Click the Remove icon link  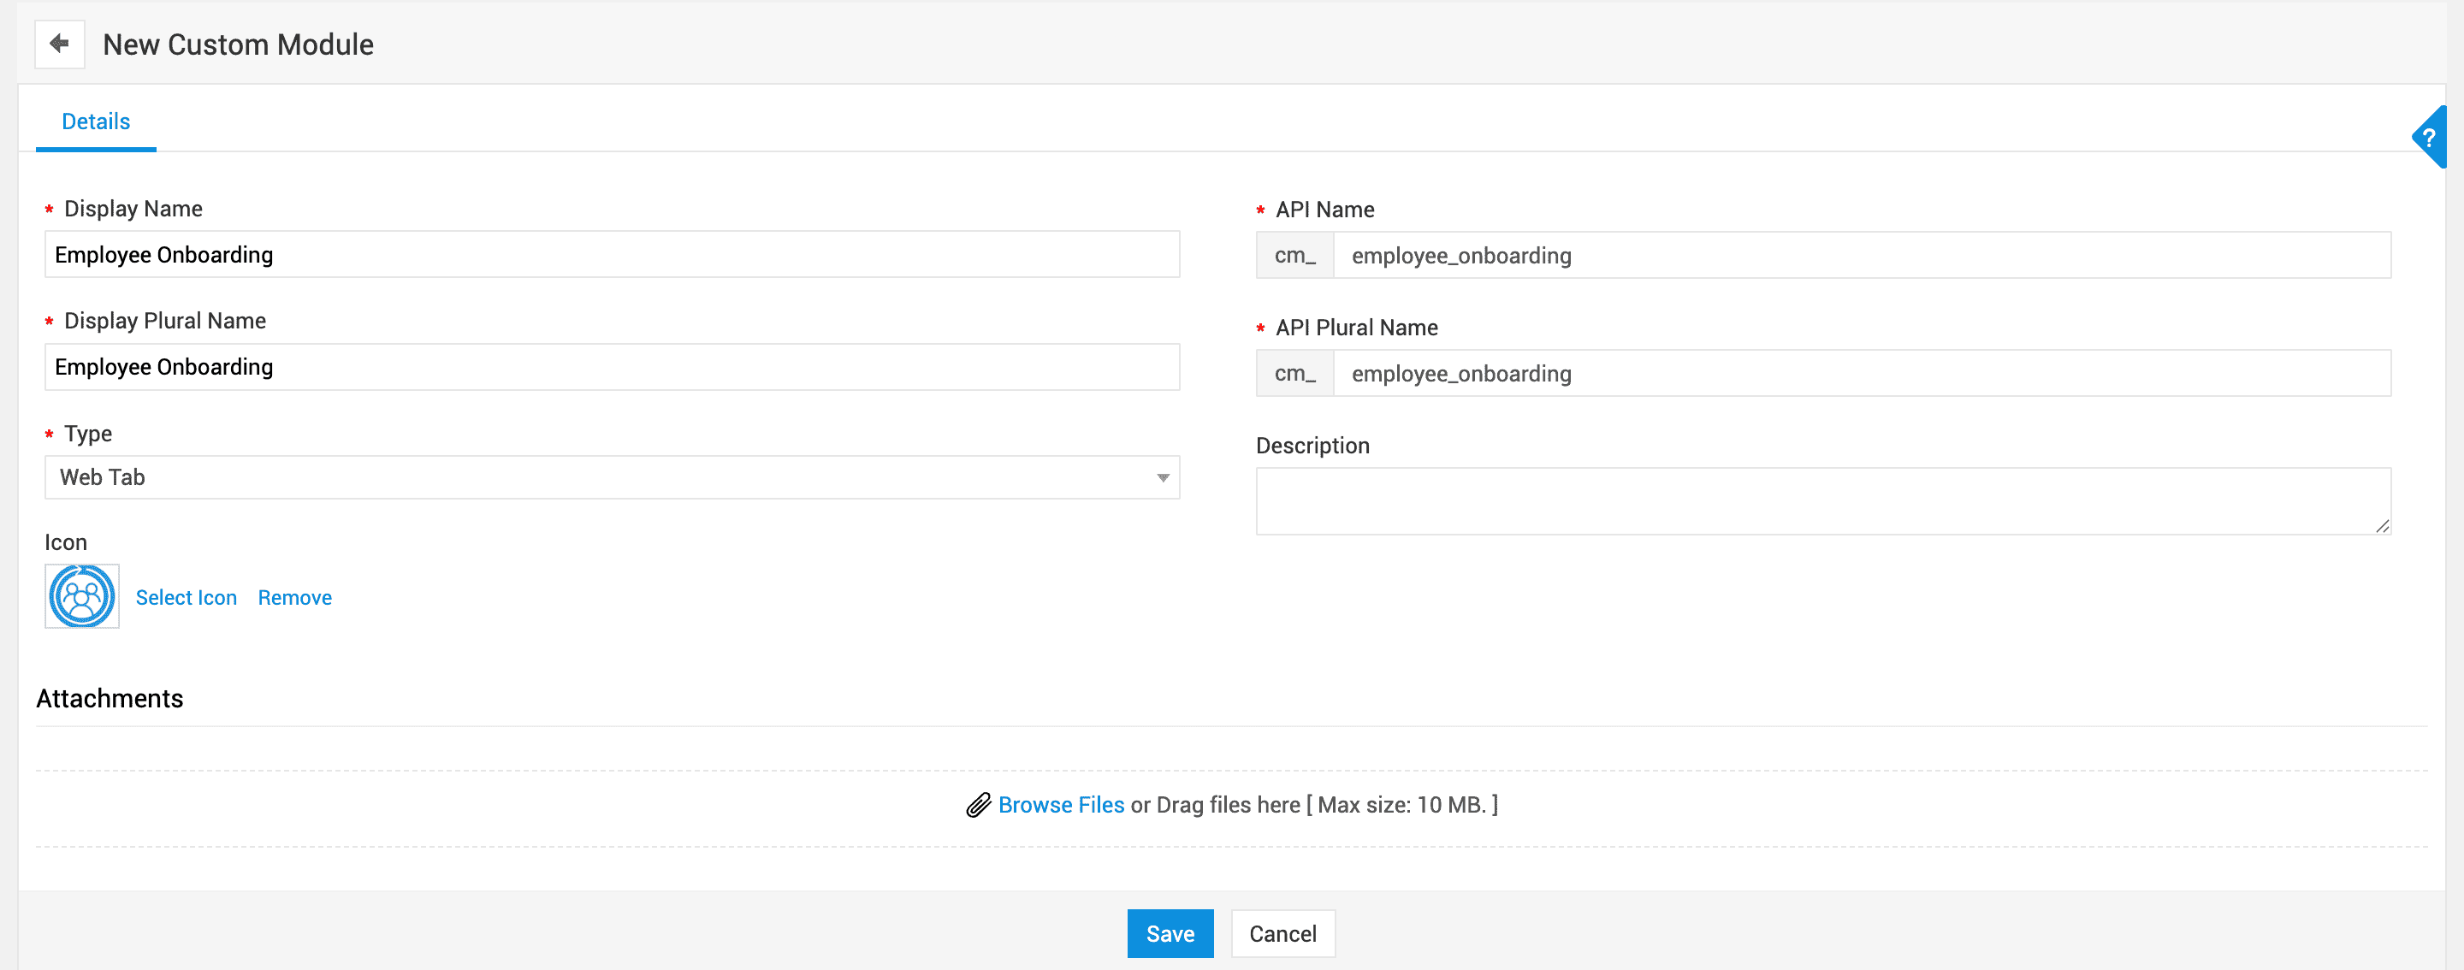294,598
